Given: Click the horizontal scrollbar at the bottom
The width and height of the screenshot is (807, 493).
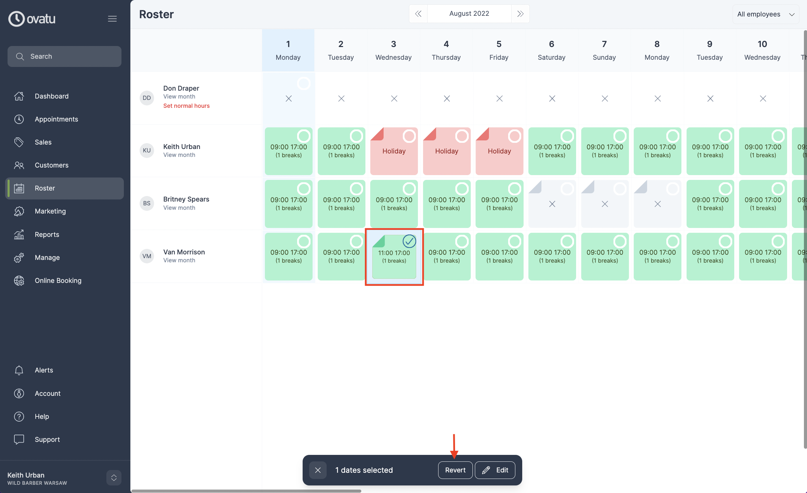Looking at the screenshot, I should 246,490.
